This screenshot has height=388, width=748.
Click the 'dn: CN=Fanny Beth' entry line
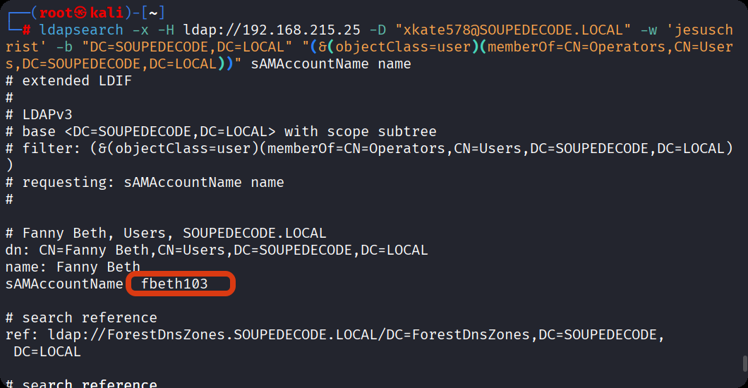(x=216, y=250)
